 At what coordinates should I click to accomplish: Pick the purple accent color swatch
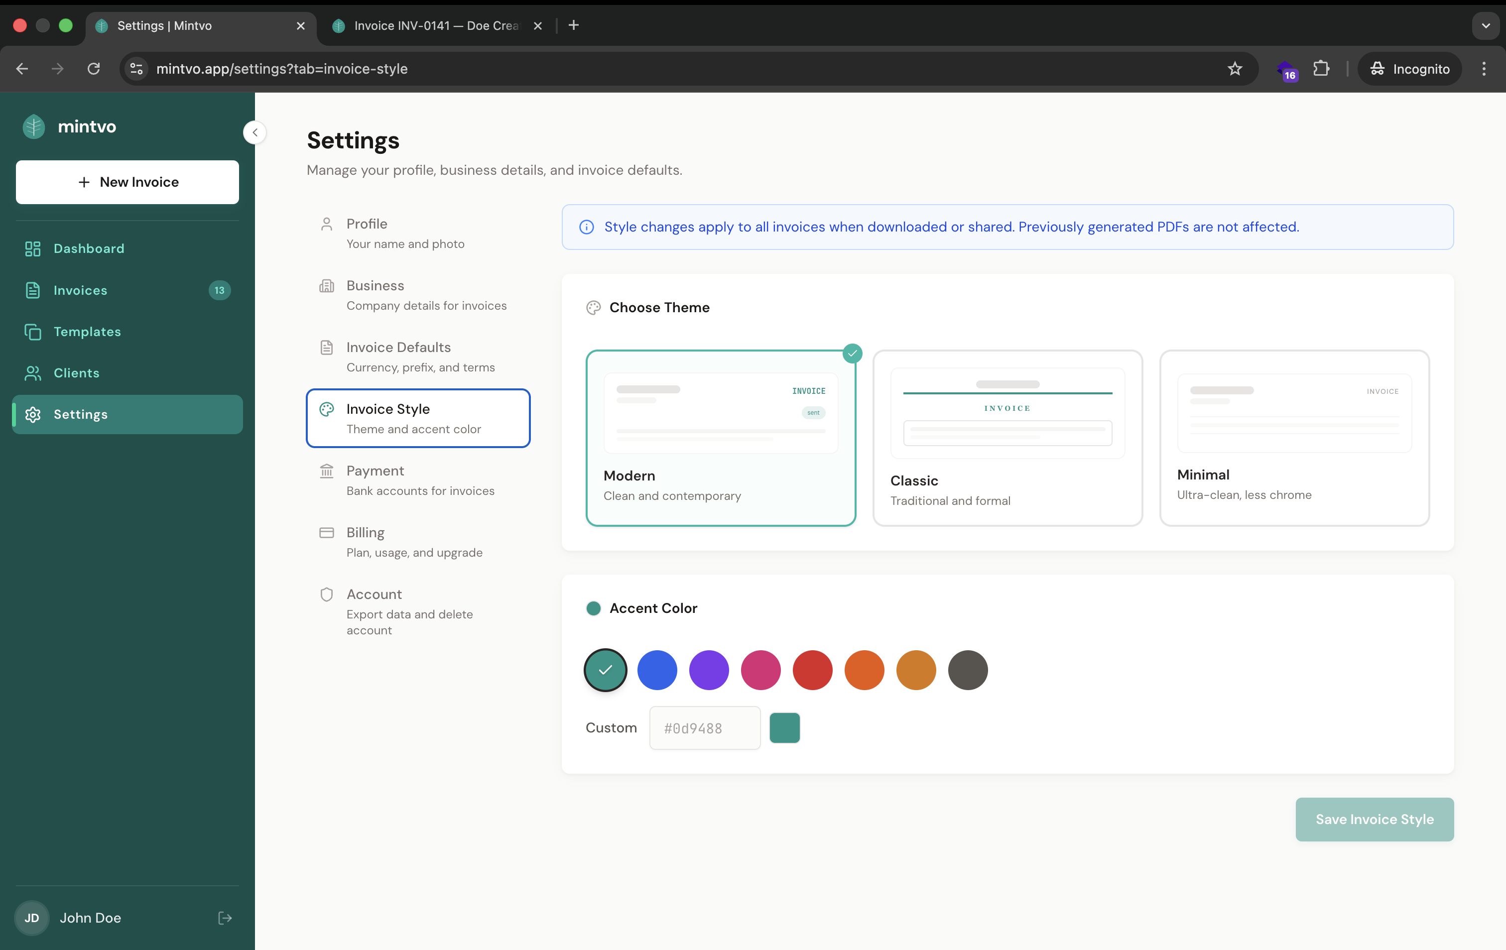tap(709, 670)
